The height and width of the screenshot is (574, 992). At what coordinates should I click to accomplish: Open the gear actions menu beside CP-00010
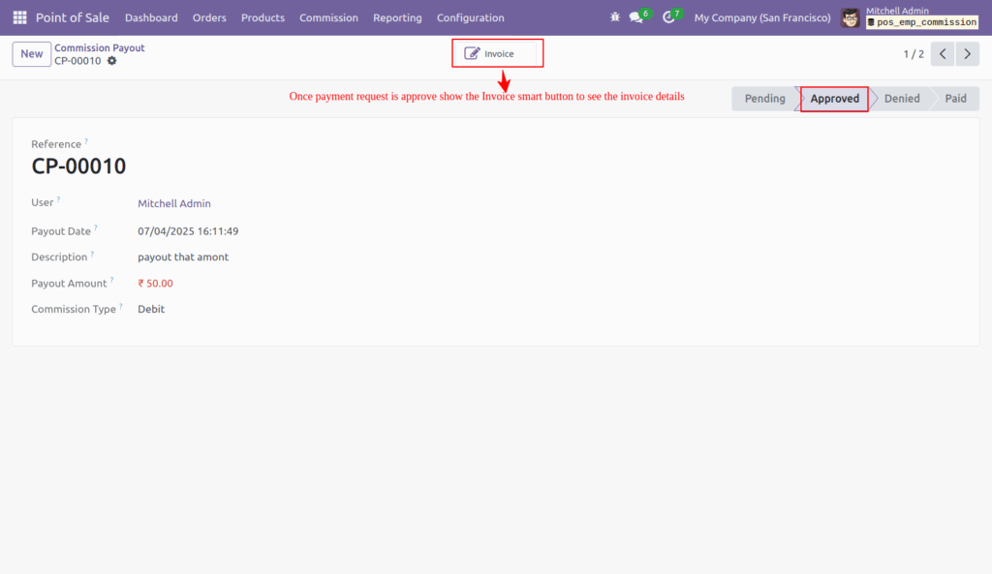(x=111, y=60)
